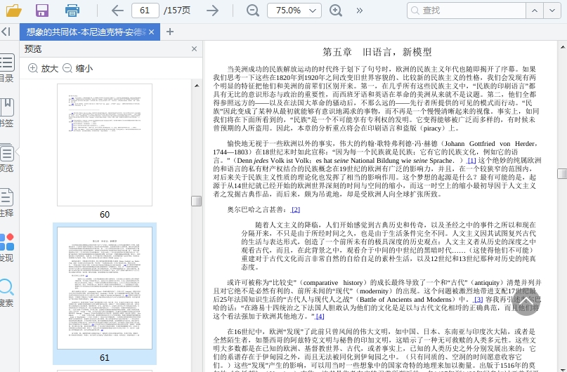Open the 注释 annotations sidebar panel
Screen dimensions: 567x372
pos(6,203)
